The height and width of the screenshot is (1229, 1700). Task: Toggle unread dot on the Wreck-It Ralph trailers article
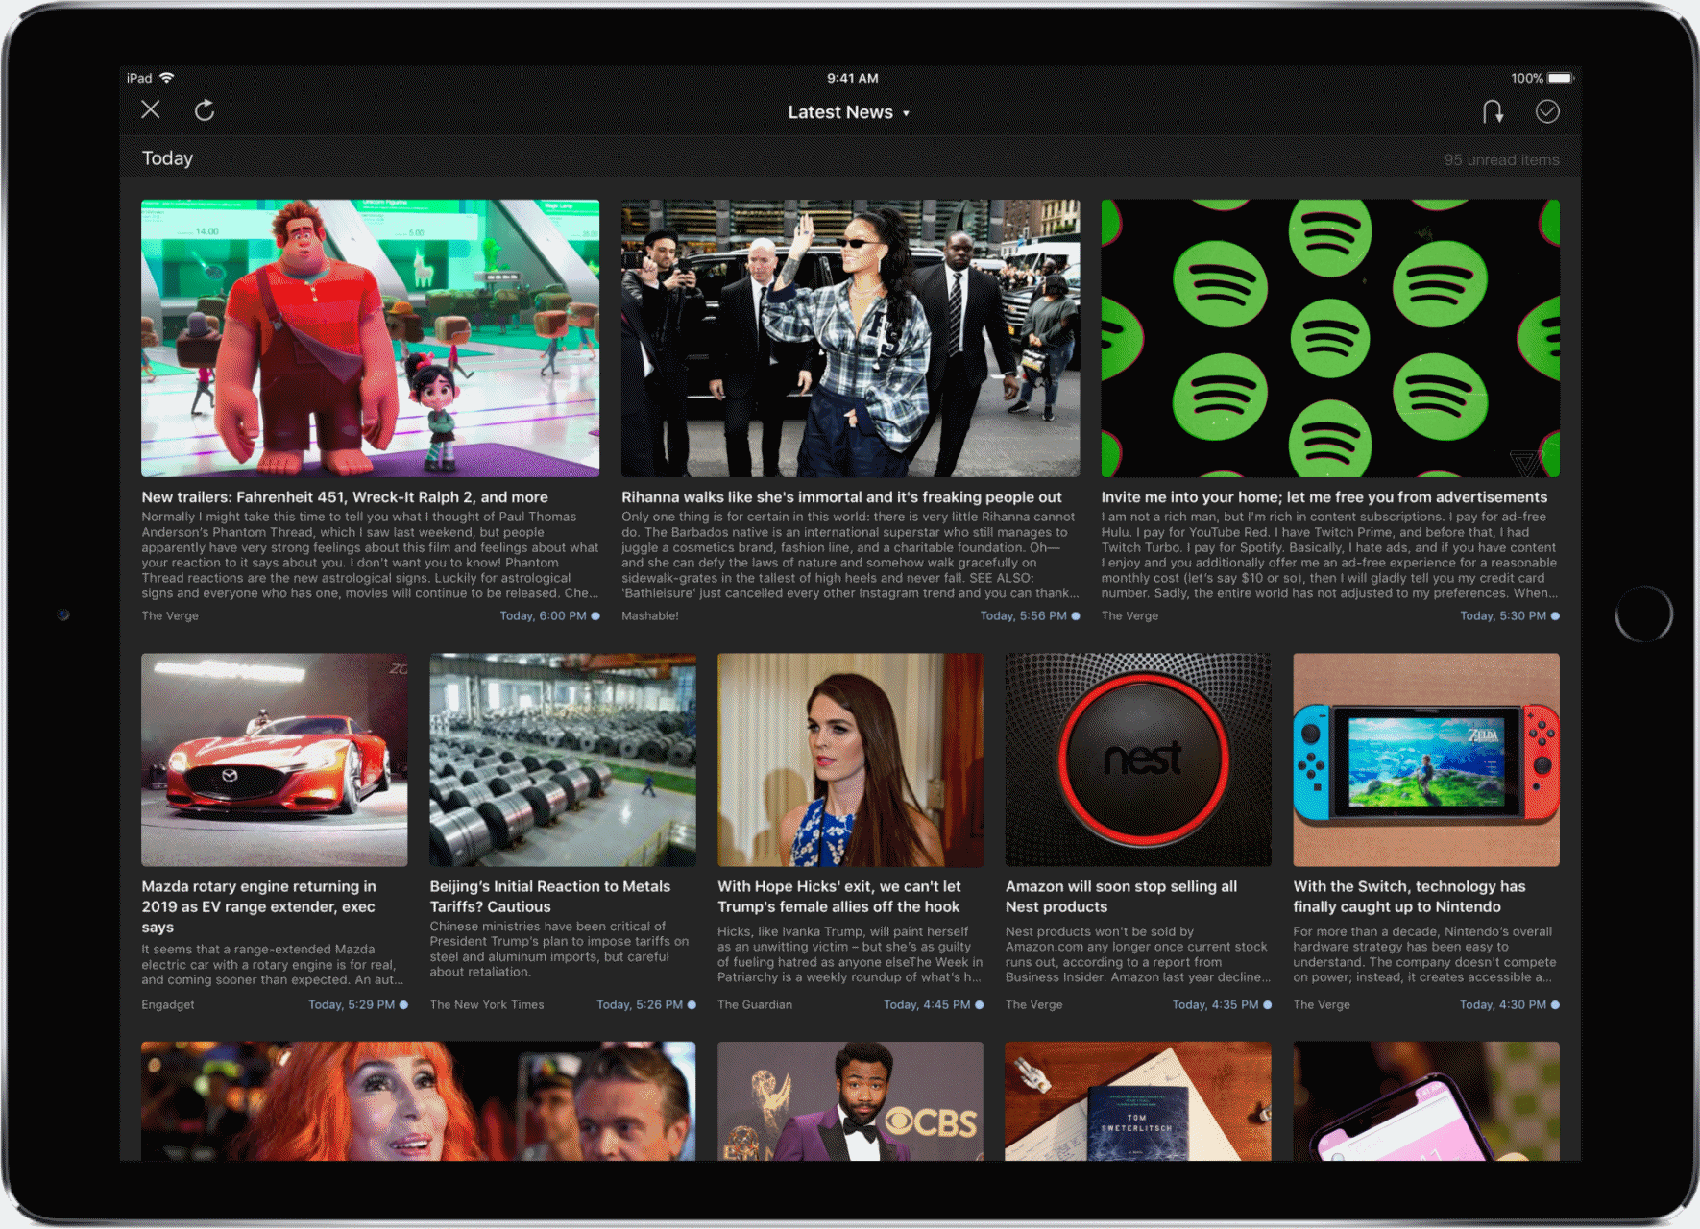[x=595, y=616]
